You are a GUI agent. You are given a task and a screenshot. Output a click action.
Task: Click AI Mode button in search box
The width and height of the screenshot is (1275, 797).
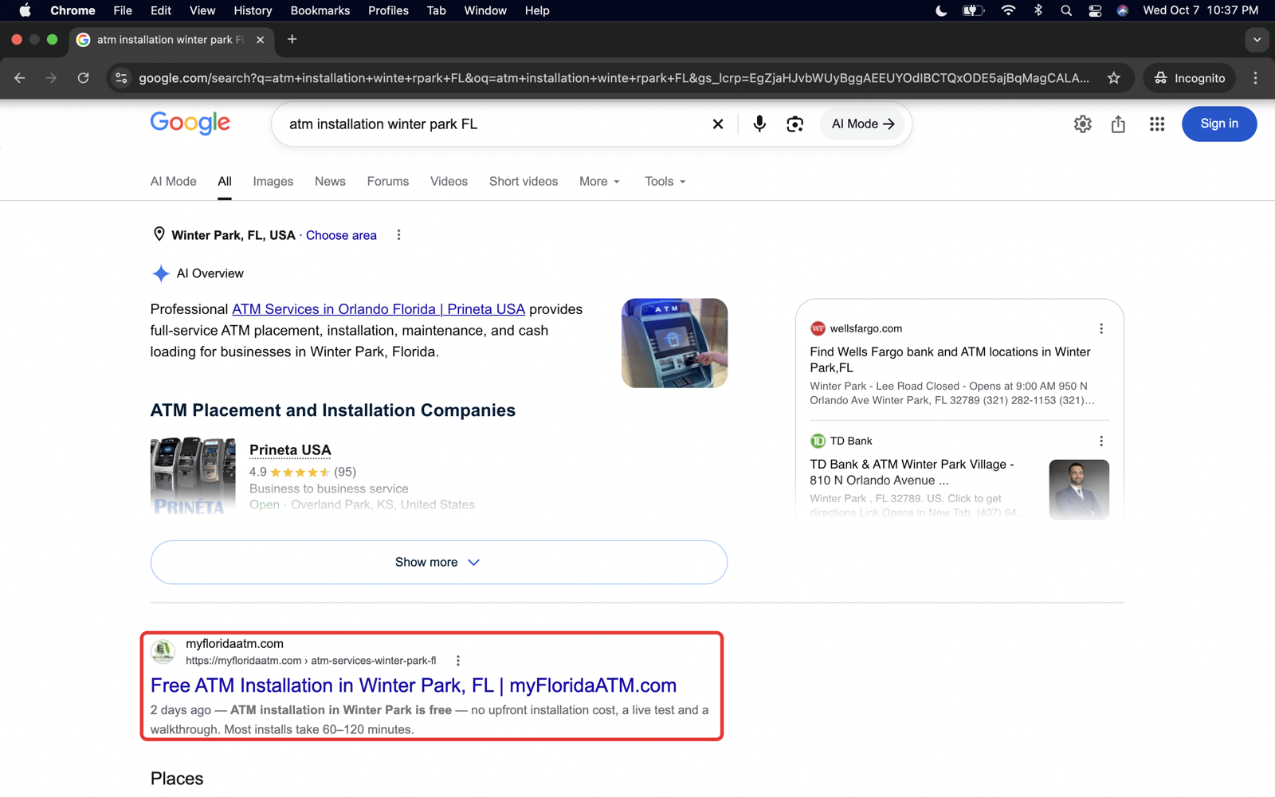(x=863, y=124)
